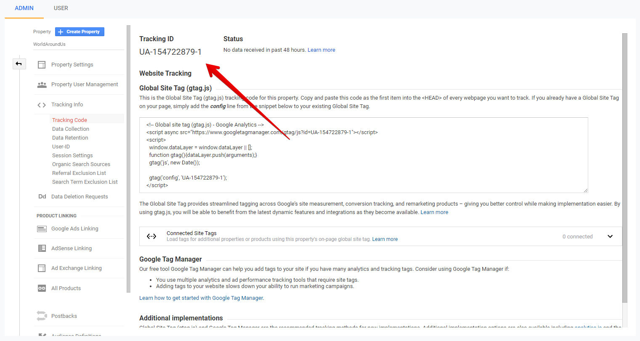Click the left property menu scrollbar
The height and width of the screenshot is (341, 640).
click(x=128, y=159)
